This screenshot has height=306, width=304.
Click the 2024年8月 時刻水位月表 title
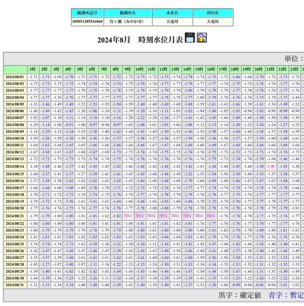[140, 40]
